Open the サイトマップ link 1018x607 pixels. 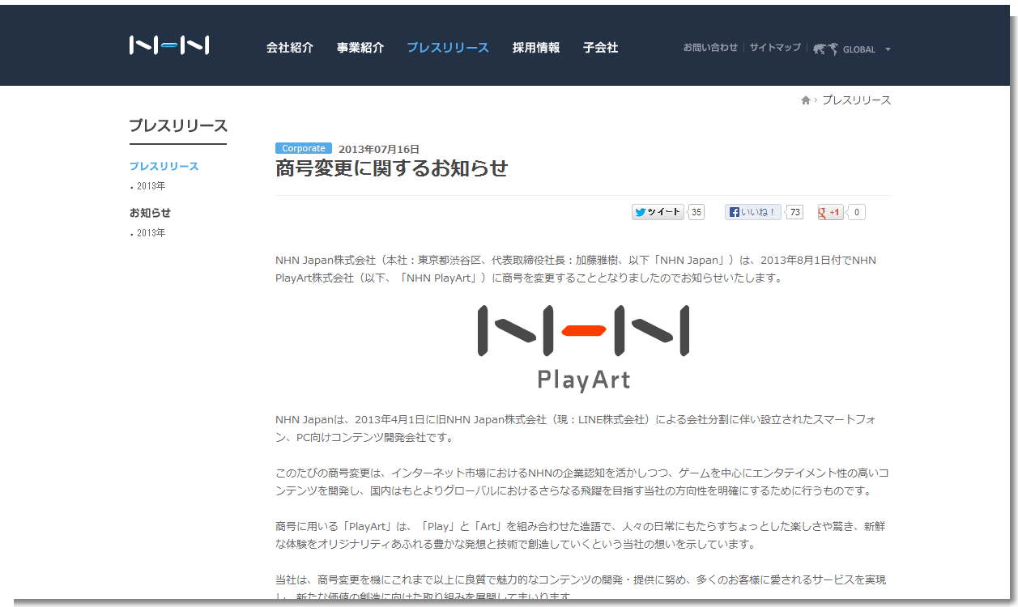(x=775, y=48)
